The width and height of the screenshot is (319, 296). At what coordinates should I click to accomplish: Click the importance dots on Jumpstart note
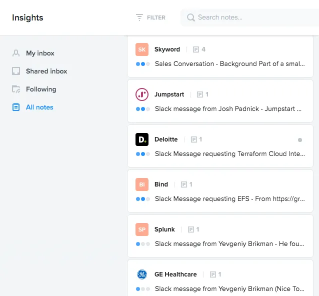(x=143, y=109)
